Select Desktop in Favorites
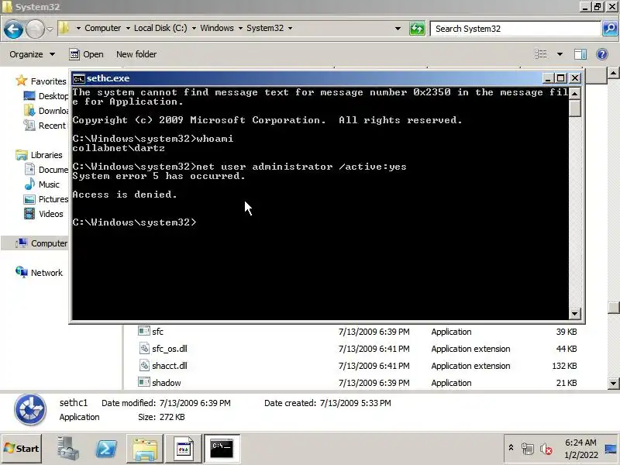This screenshot has height=465, width=620. 46,96
